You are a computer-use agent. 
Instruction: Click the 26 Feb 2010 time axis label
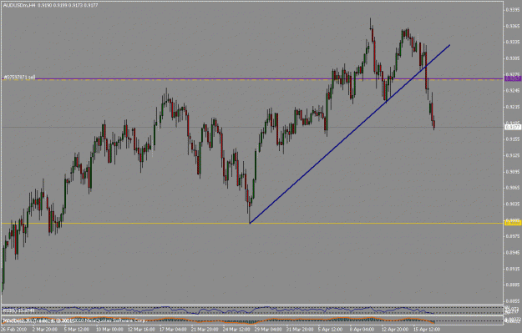tap(14, 330)
